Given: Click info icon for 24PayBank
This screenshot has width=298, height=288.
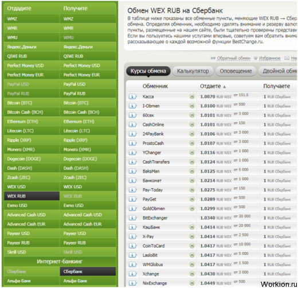Looking at the screenshot, I should (132, 134).
